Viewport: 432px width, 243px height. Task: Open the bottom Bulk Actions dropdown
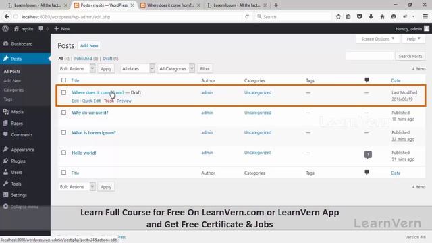coord(77,186)
